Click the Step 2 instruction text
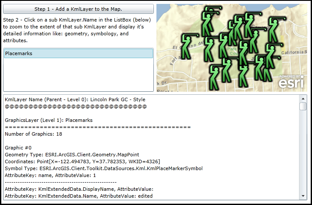312x205 pixels. (77, 30)
